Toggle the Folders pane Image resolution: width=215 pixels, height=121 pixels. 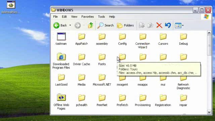[x=125, y=26]
